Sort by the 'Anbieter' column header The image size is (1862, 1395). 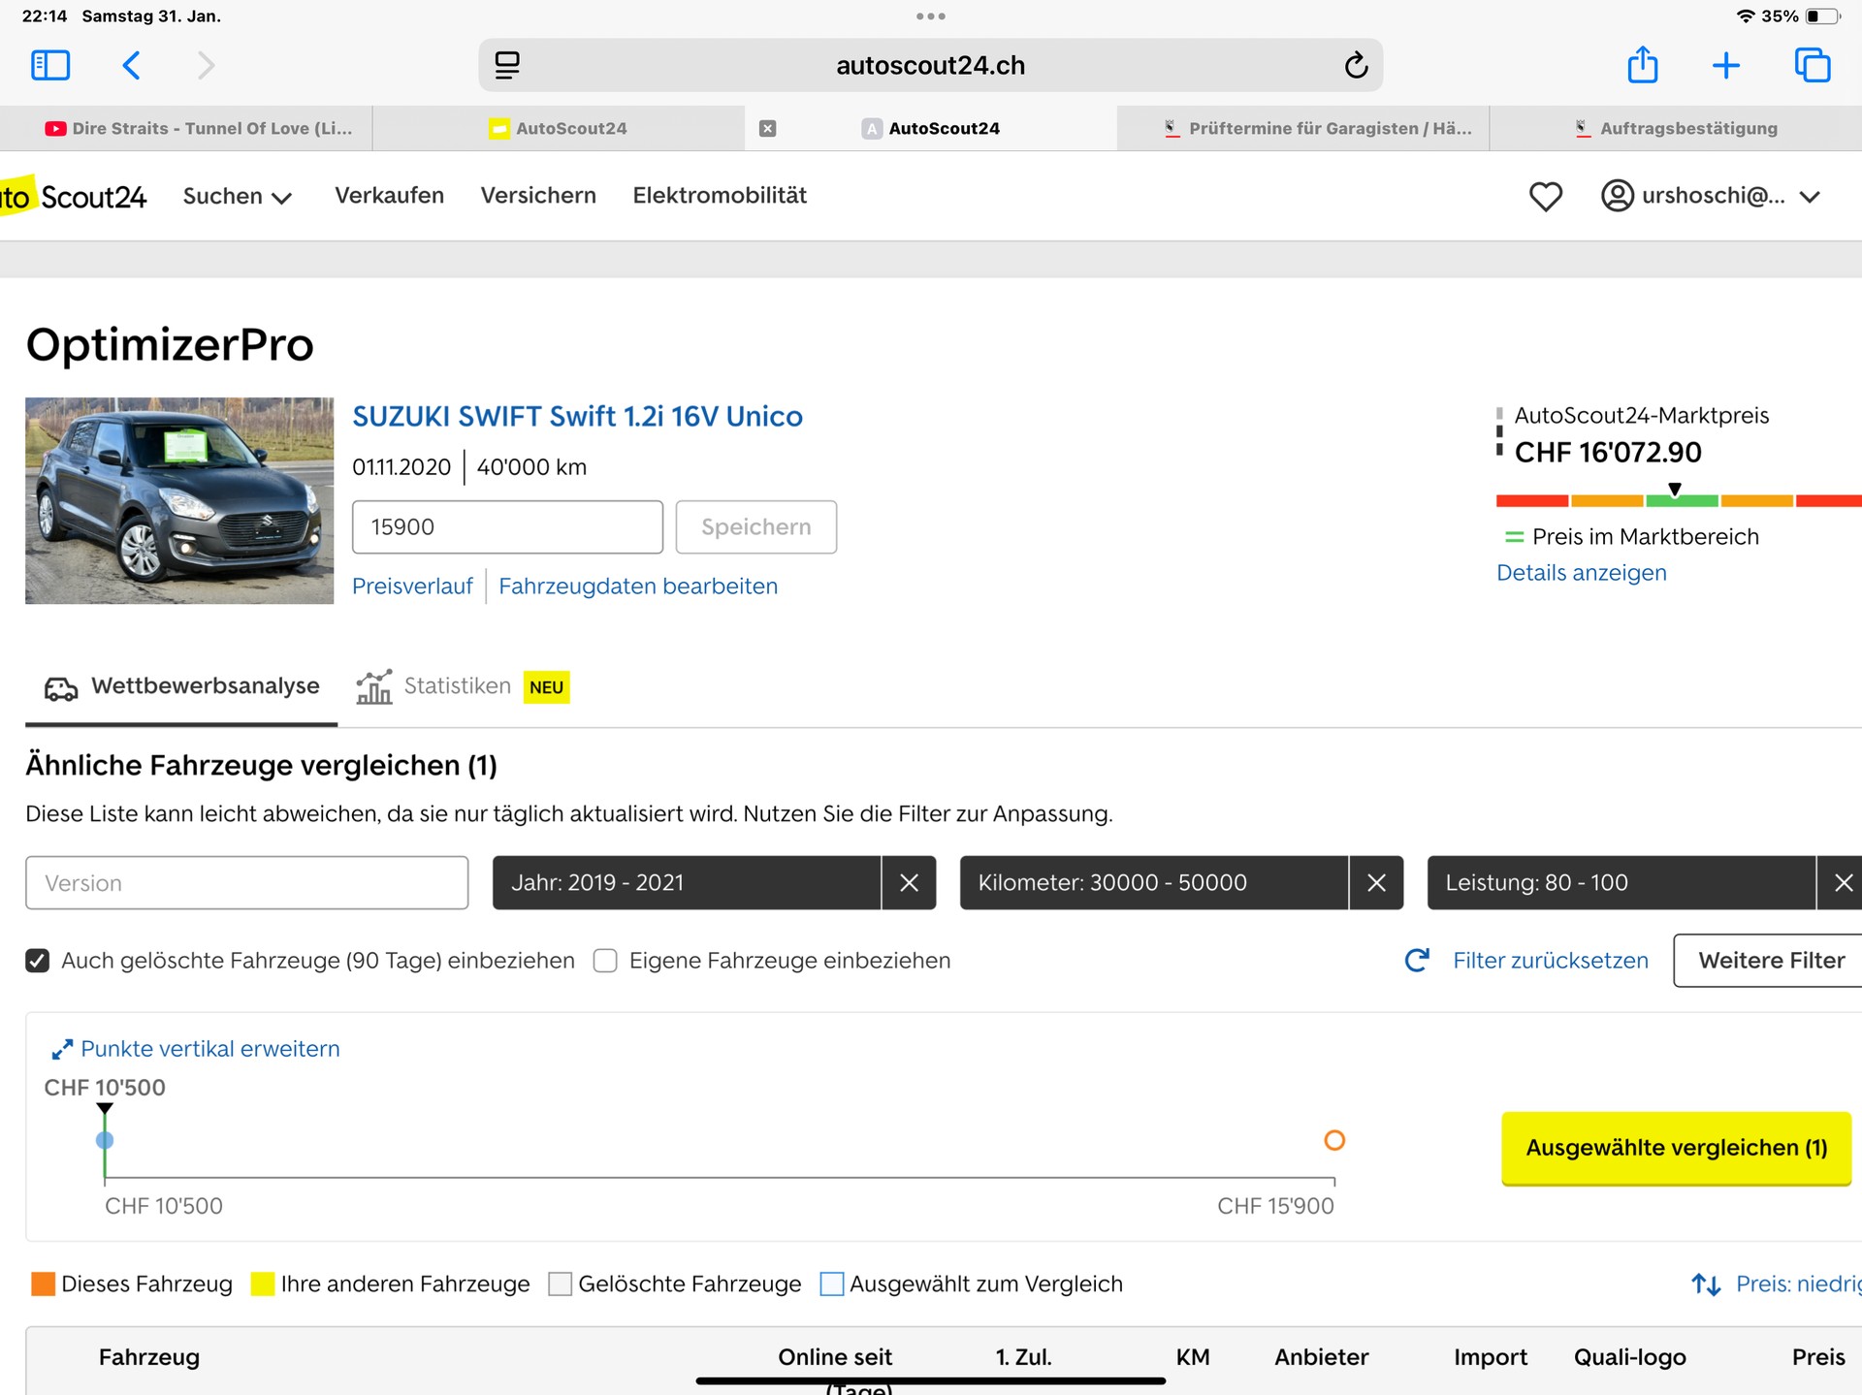pos(1322,1357)
